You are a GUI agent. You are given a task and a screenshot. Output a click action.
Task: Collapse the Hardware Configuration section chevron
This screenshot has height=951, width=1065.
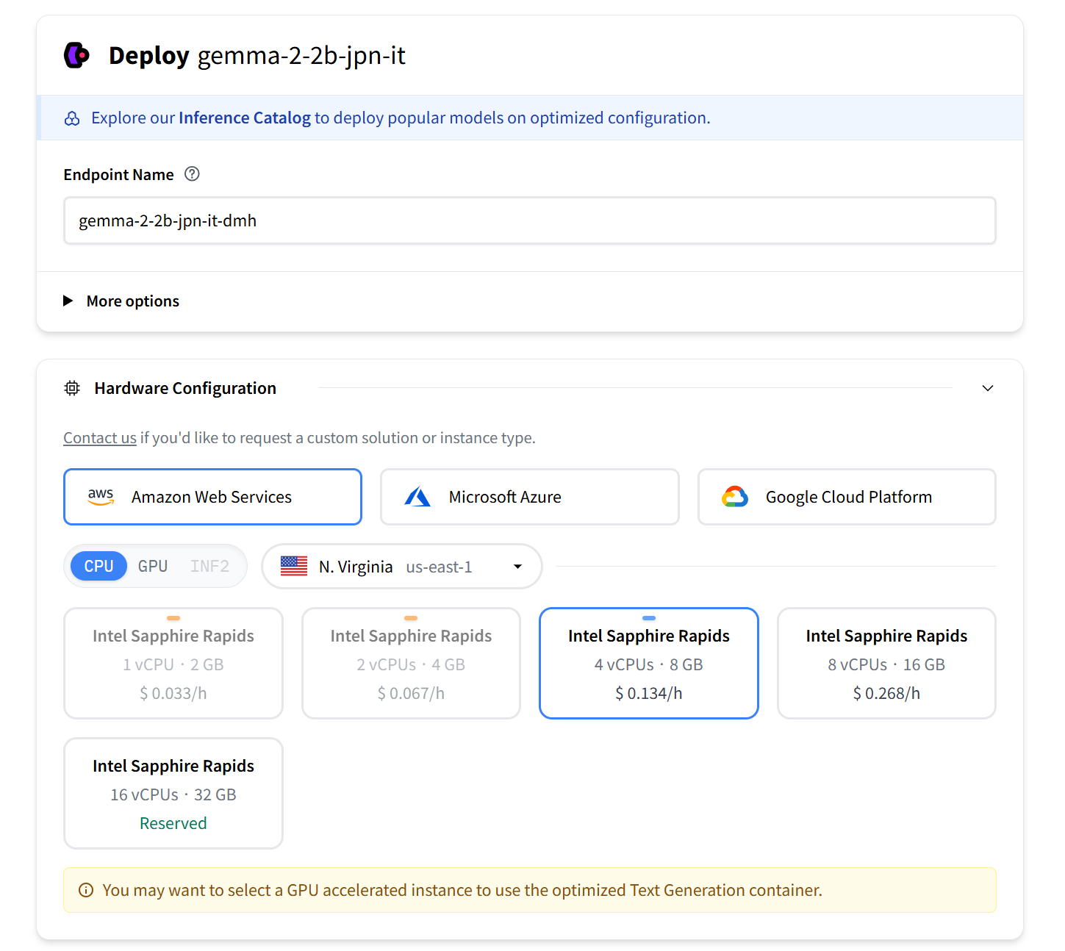[988, 388]
